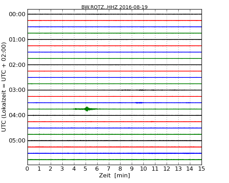Image resolution: width=229 pixels, height=183 pixels.
Task: Click the x-axis tick label "12"
Action: coord(167,169)
